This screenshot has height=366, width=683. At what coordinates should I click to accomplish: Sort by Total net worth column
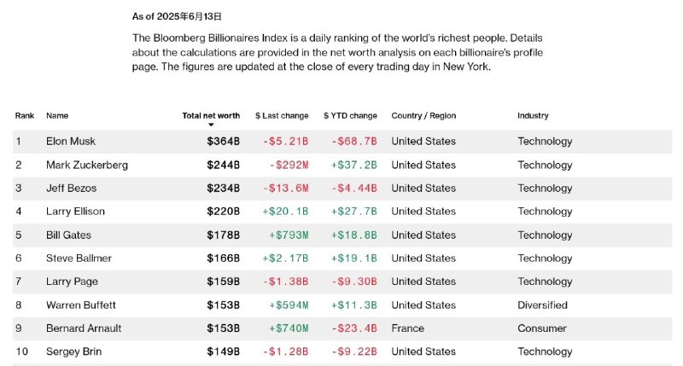click(x=211, y=116)
